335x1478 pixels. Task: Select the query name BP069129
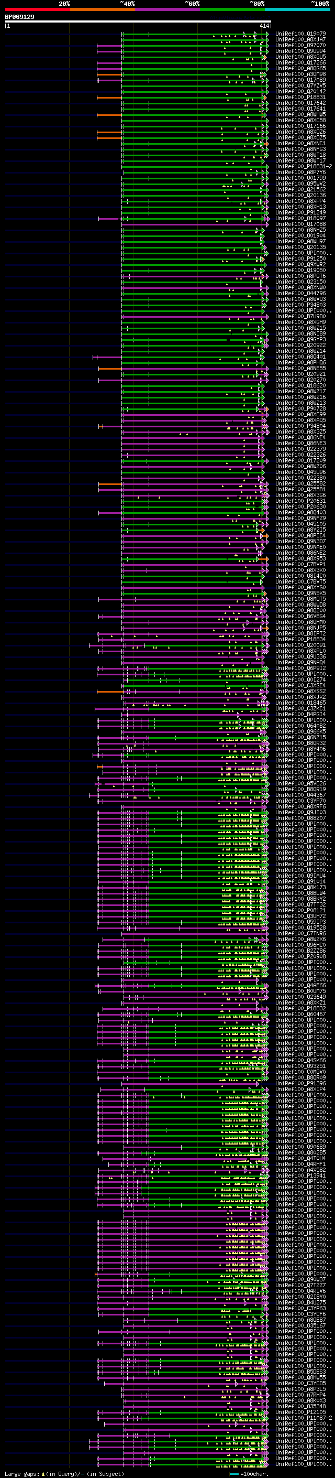point(19,17)
